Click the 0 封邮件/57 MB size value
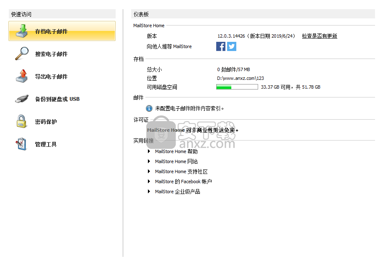Screen dimensions: 383x266 click(x=233, y=69)
